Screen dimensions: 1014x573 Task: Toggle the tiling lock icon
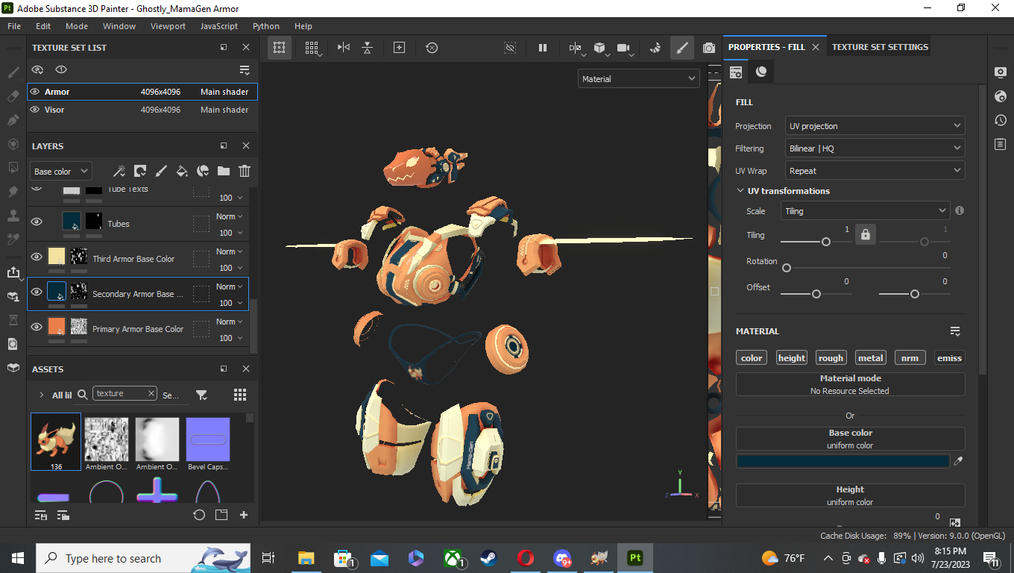coord(865,235)
